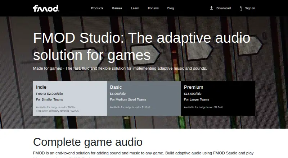Select the Indie pricing card heading
288x158 pixels.
[x=41, y=87]
